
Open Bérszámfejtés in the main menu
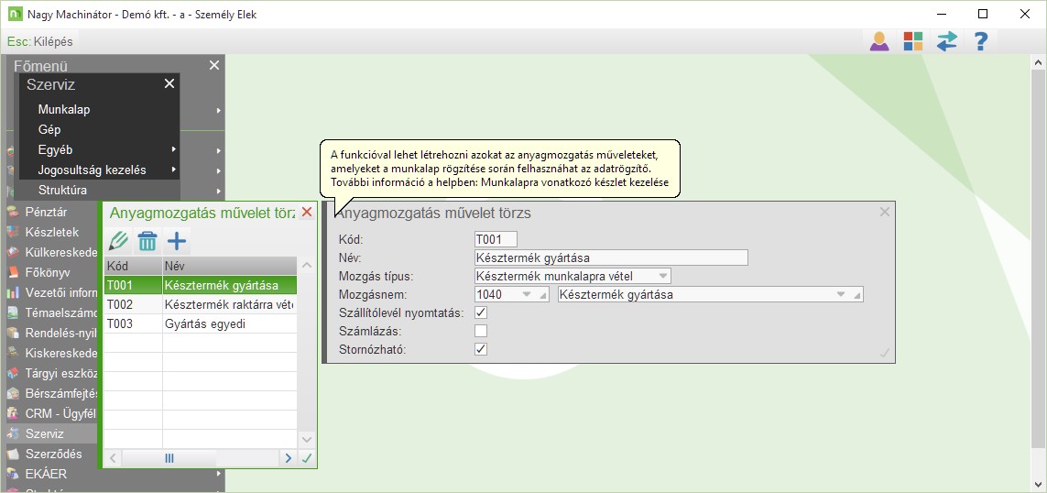click(61, 393)
